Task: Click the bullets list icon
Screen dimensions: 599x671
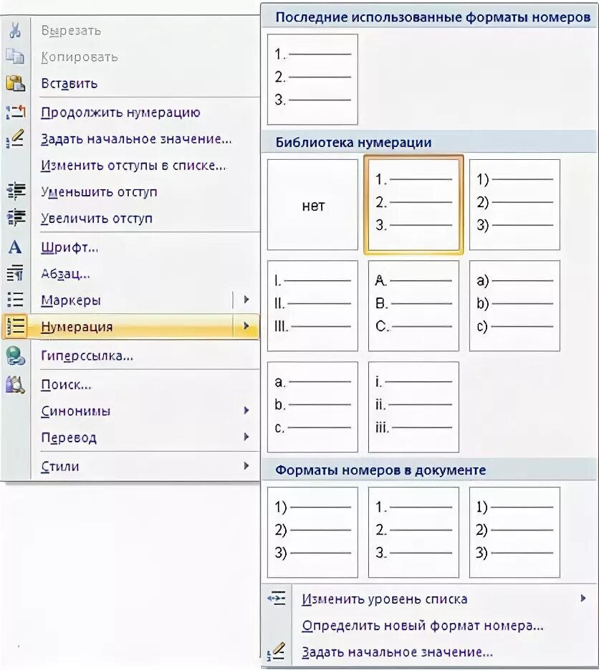Action: [x=15, y=300]
